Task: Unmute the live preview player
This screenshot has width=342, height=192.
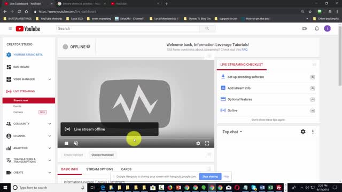Action: [x=76, y=143]
